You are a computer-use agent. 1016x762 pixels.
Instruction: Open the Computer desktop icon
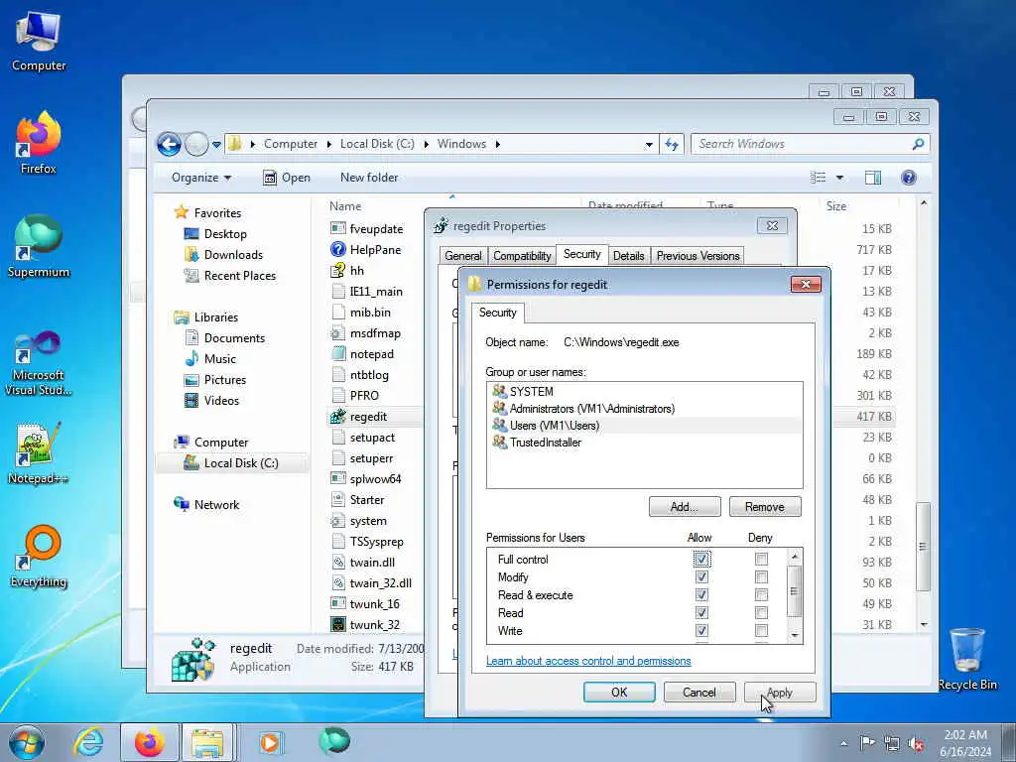click(39, 41)
